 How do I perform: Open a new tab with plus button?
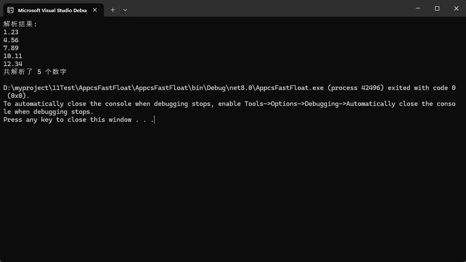(113, 10)
